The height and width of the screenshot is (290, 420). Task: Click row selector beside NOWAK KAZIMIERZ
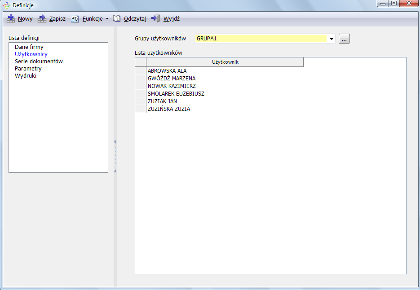[141, 86]
